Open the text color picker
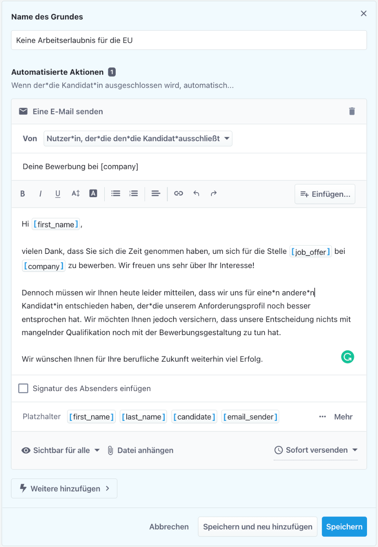Viewport: 378px width, 547px height. pyautogui.click(x=93, y=193)
